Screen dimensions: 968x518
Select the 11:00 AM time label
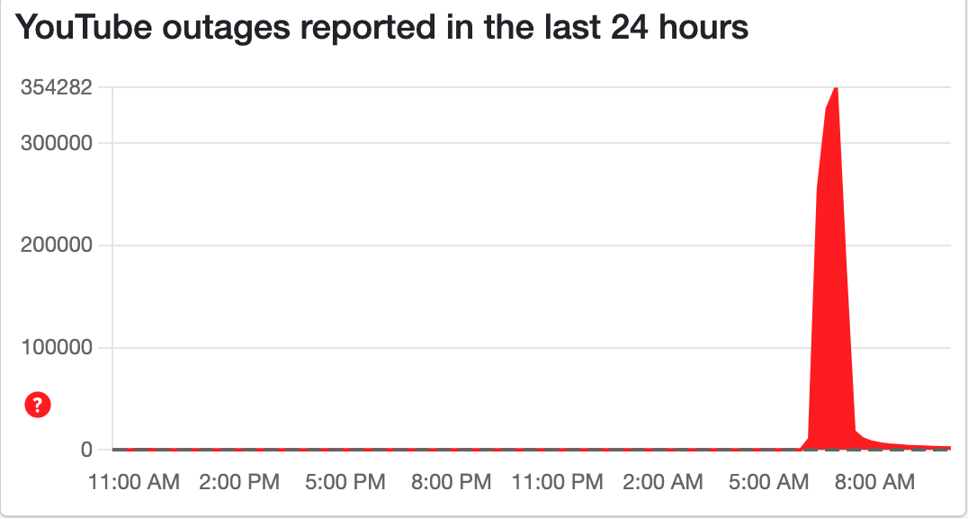[135, 483]
